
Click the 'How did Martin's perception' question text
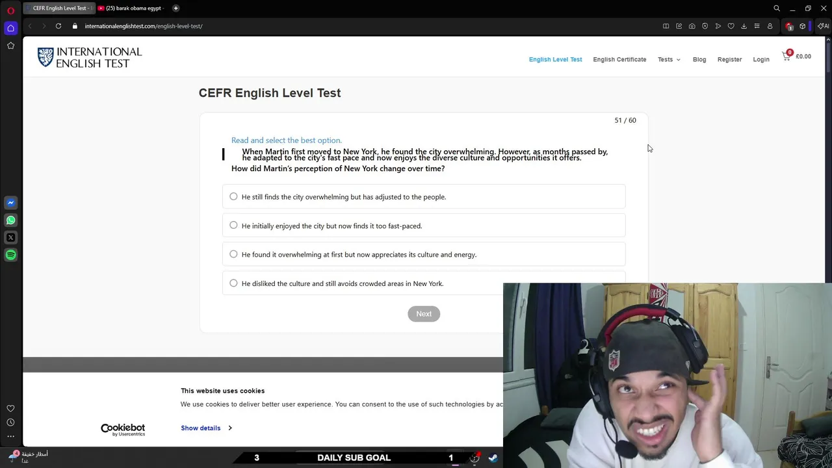338,168
